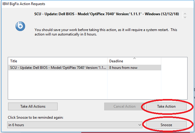Click the Cancel Action button
This screenshot has height=133, width=195.
tap(124, 106)
